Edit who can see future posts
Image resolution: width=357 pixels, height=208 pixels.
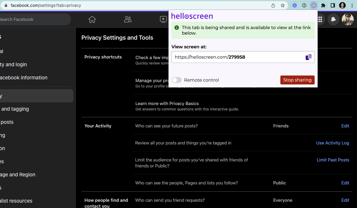pos(345,126)
